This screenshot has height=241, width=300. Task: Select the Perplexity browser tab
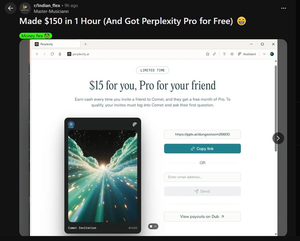click(56, 44)
